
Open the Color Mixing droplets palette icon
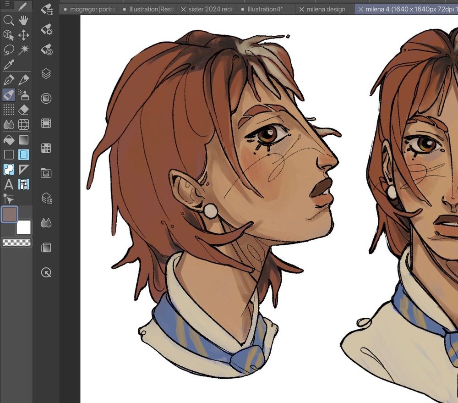click(46, 223)
